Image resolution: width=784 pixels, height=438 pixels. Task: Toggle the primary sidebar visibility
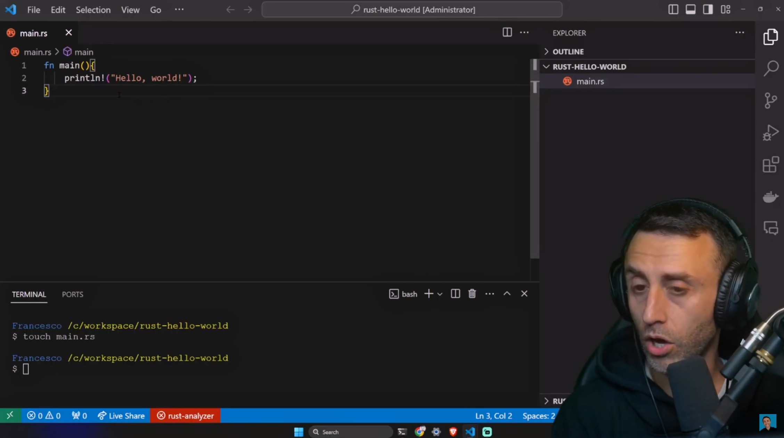coord(673,9)
